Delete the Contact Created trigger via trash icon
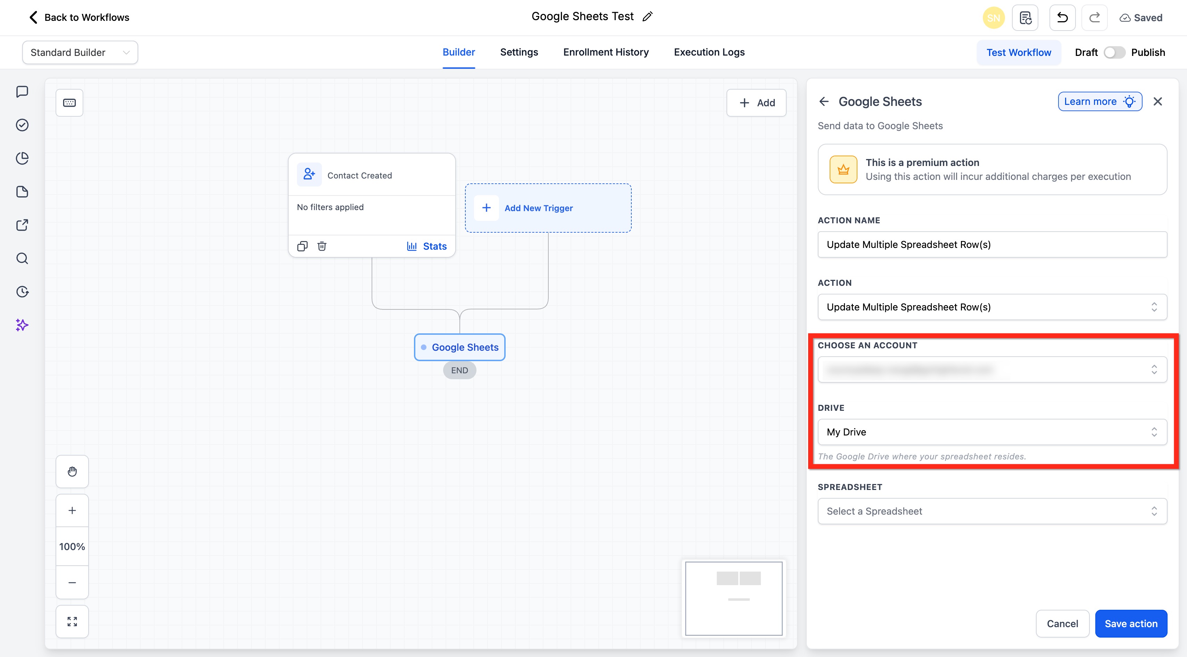1187x657 pixels. pos(322,246)
